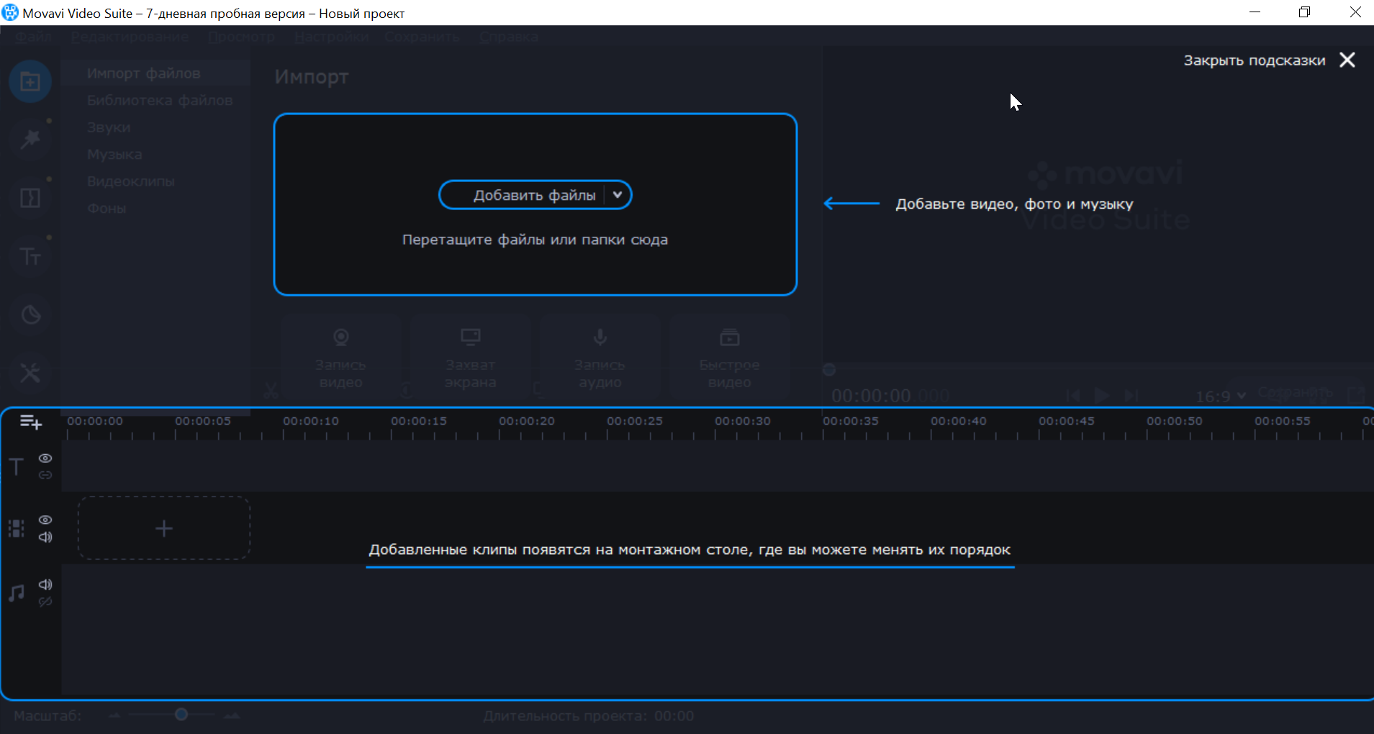Skip to the previous frame in preview
The height and width of the screenshot is (734, 1374).
(x=1072, y=395)
